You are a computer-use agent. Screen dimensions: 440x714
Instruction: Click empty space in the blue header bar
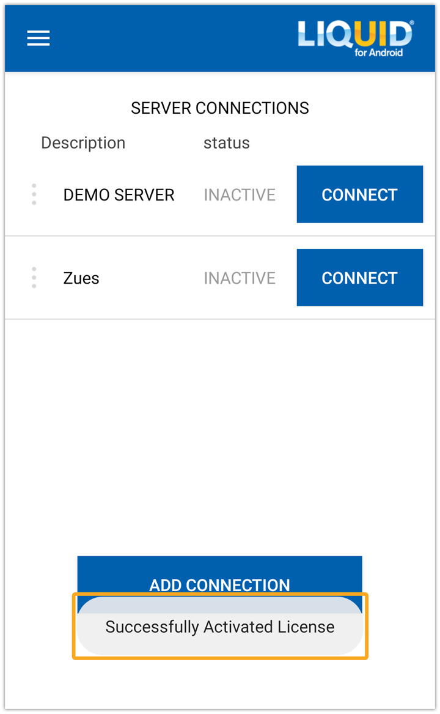(171, 38)
